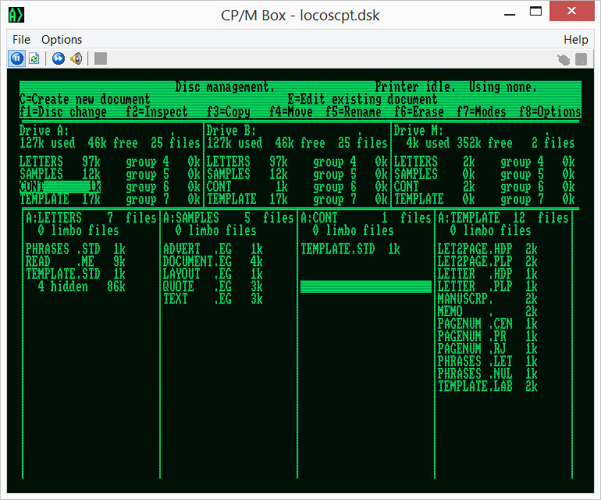Click the TEMPLATE.LAB file
Image resolution: width=601 pixels, height=500 pixels.
pyautogui.click(x=488, y=386)
